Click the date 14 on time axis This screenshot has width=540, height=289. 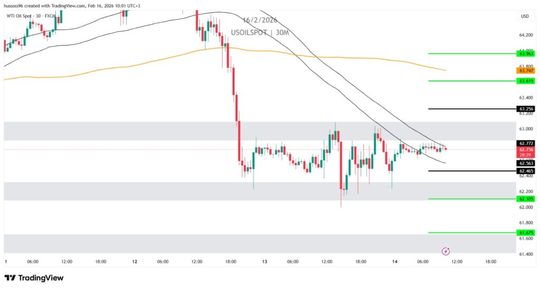point(394,262)
